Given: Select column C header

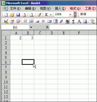Looking at the screenshot, I should pos(40,33).
